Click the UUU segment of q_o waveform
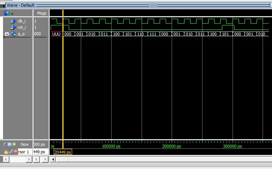 56,34
